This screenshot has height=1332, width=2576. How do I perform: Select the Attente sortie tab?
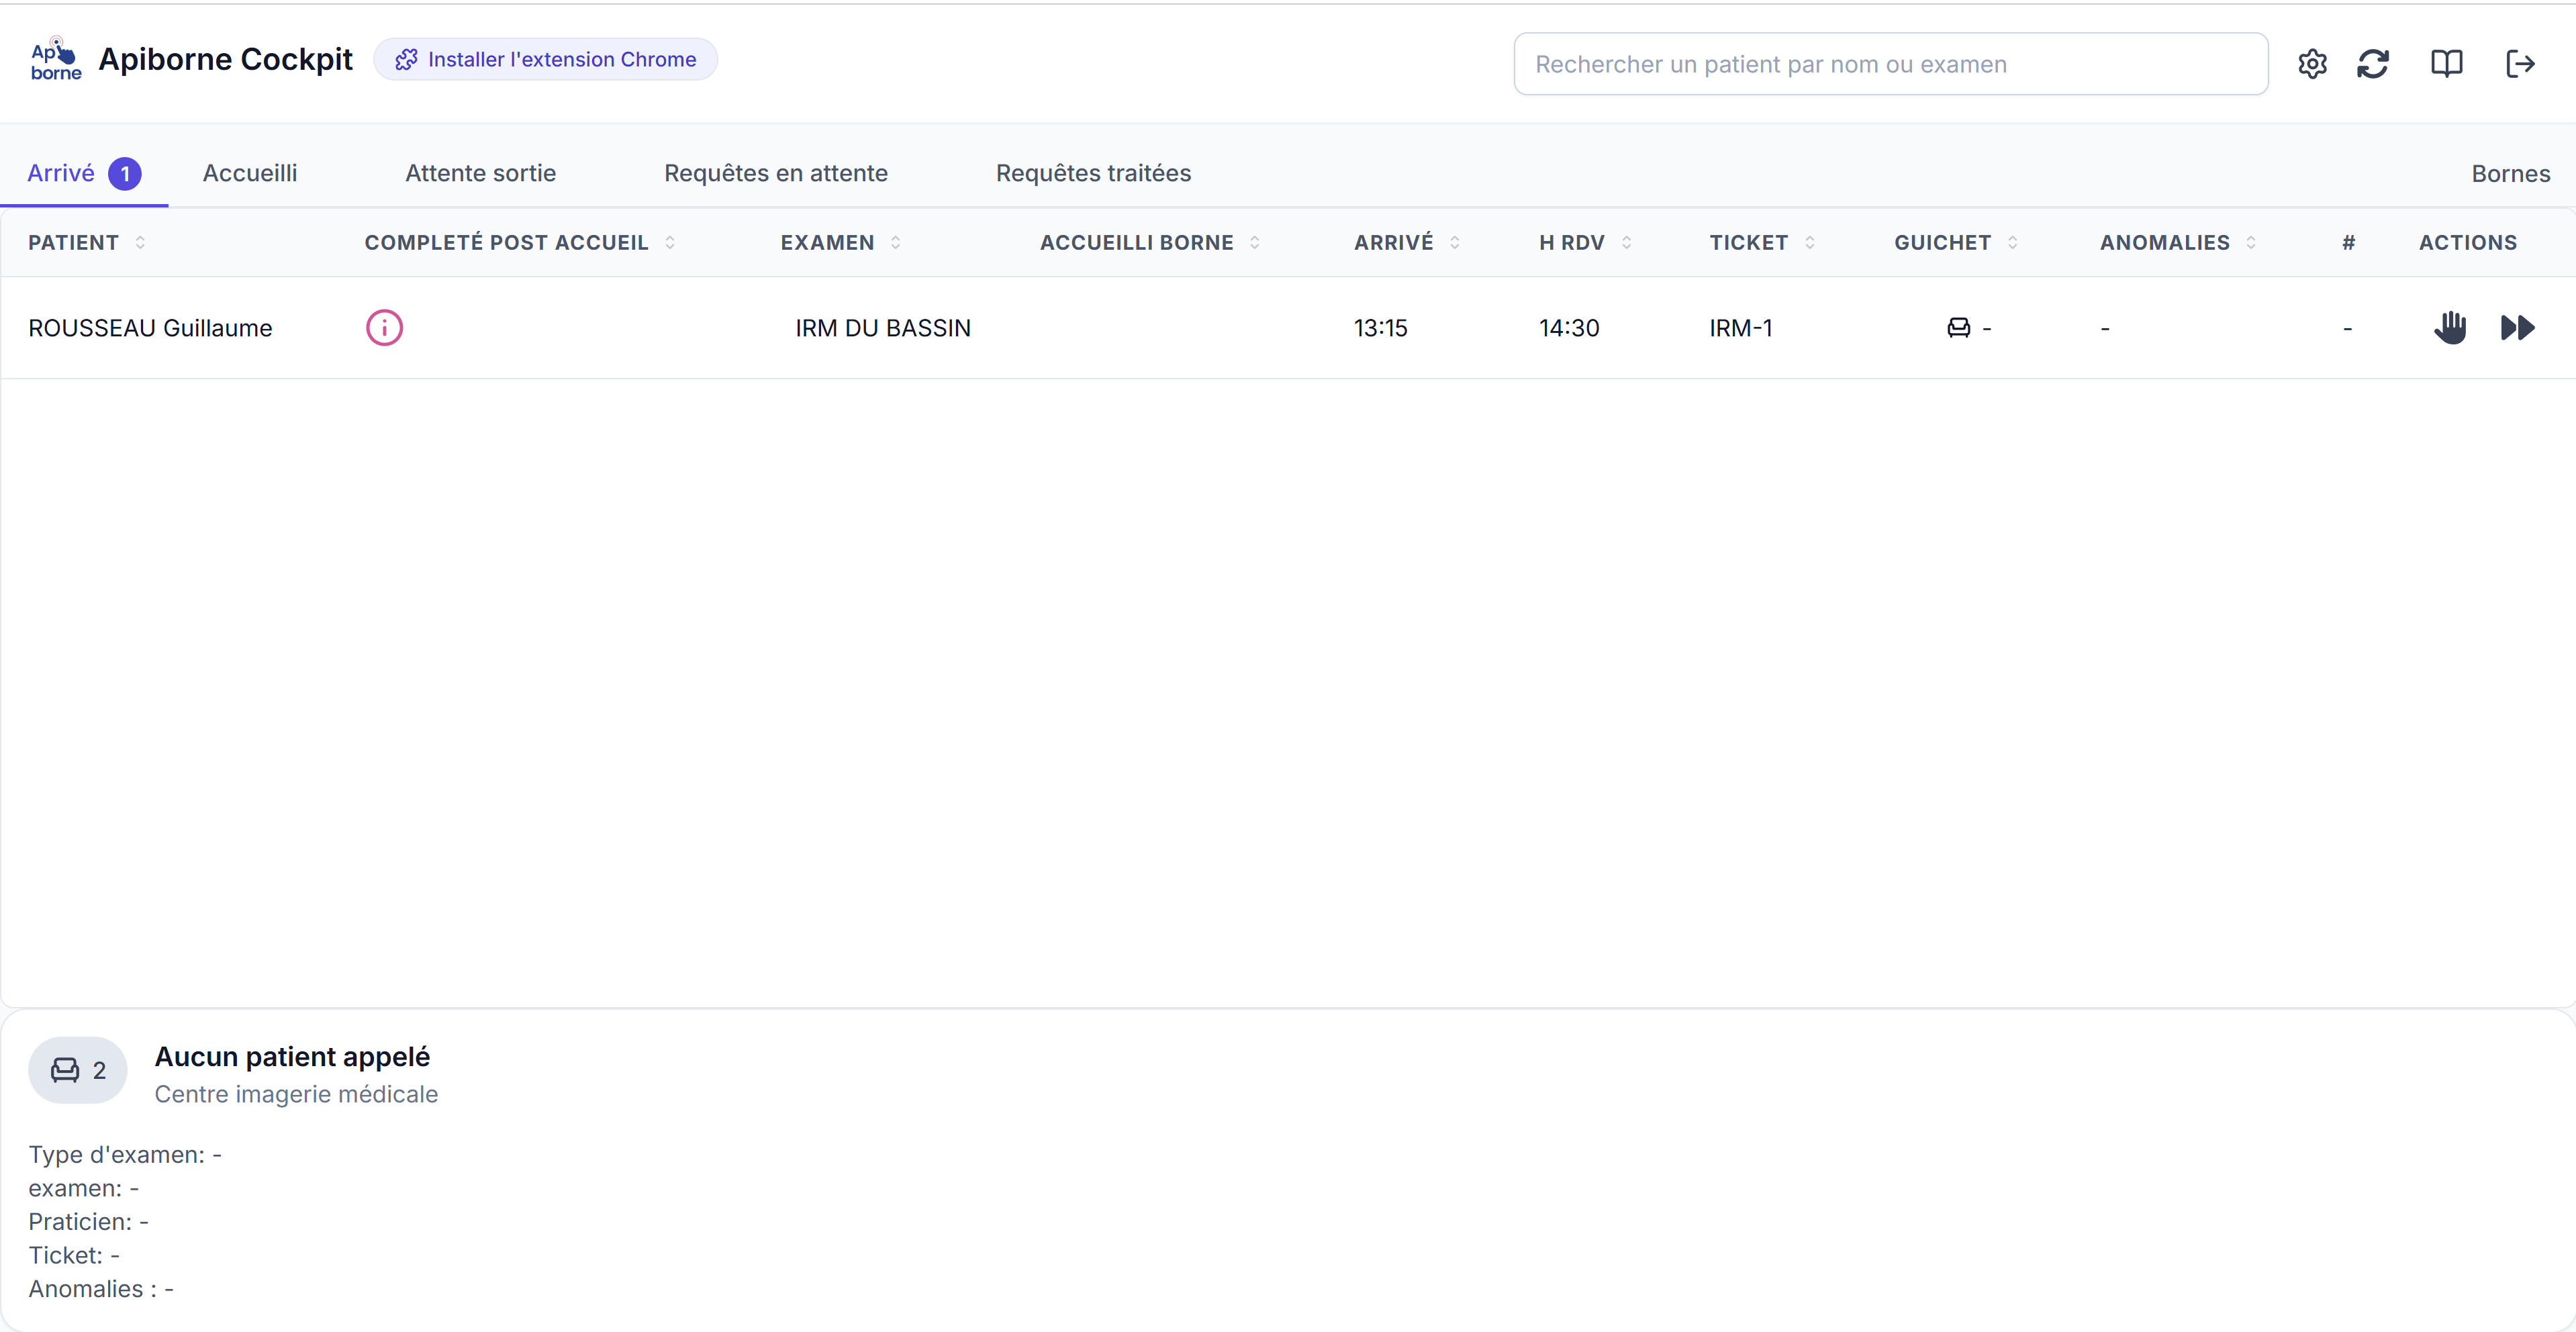click(480, 173)
